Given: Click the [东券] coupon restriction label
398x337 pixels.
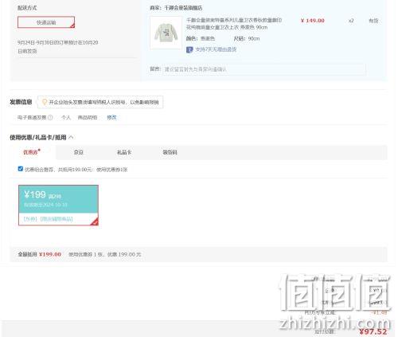Looking at the screenshot, I should coord(30,219).
